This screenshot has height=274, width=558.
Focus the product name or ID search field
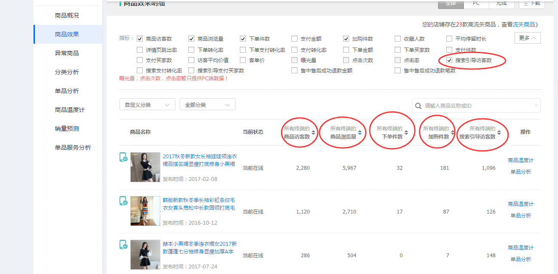(477, 105)
